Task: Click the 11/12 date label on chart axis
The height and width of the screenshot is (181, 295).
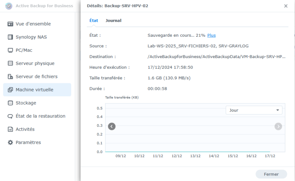Action: pos(158,156)
